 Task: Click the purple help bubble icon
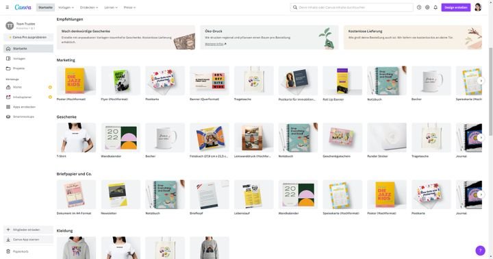480,251
